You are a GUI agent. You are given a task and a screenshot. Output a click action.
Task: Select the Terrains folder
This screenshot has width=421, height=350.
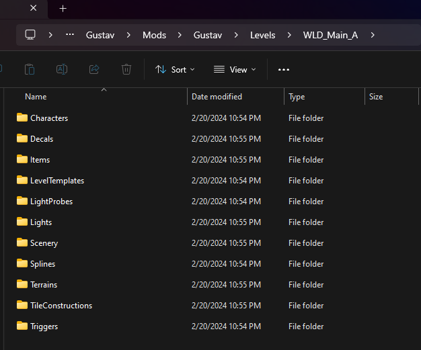pyautogui.click(x=37, y=285)
